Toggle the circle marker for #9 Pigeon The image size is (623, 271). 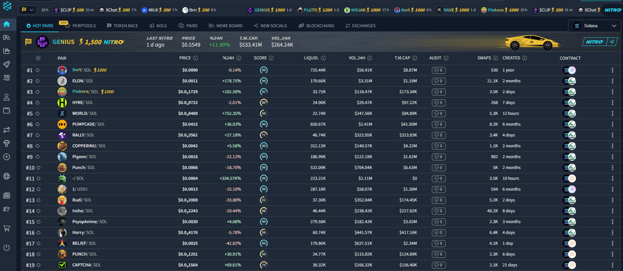pos(37,157)
